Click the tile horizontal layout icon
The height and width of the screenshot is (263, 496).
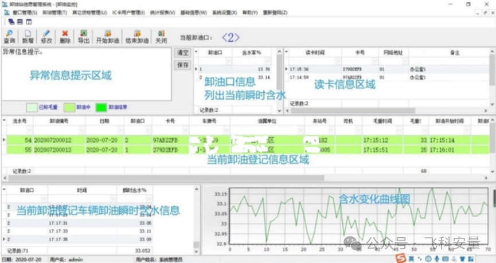pyautogui.click(x=20, y=22)
